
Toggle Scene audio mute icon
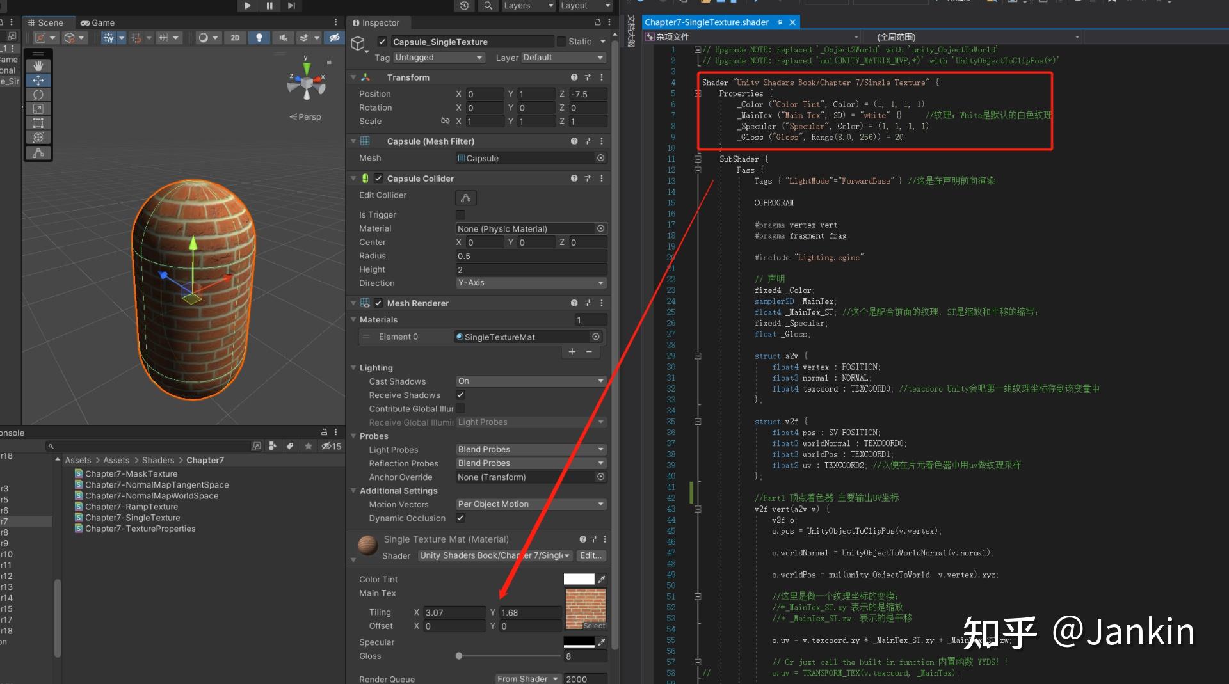coord(284,38)
